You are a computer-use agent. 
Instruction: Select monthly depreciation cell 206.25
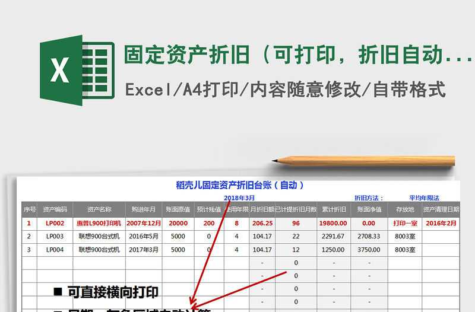262,224
